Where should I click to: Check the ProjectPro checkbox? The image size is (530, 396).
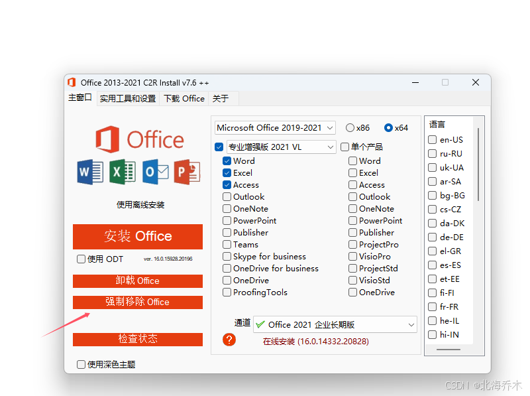pos(352,244)
